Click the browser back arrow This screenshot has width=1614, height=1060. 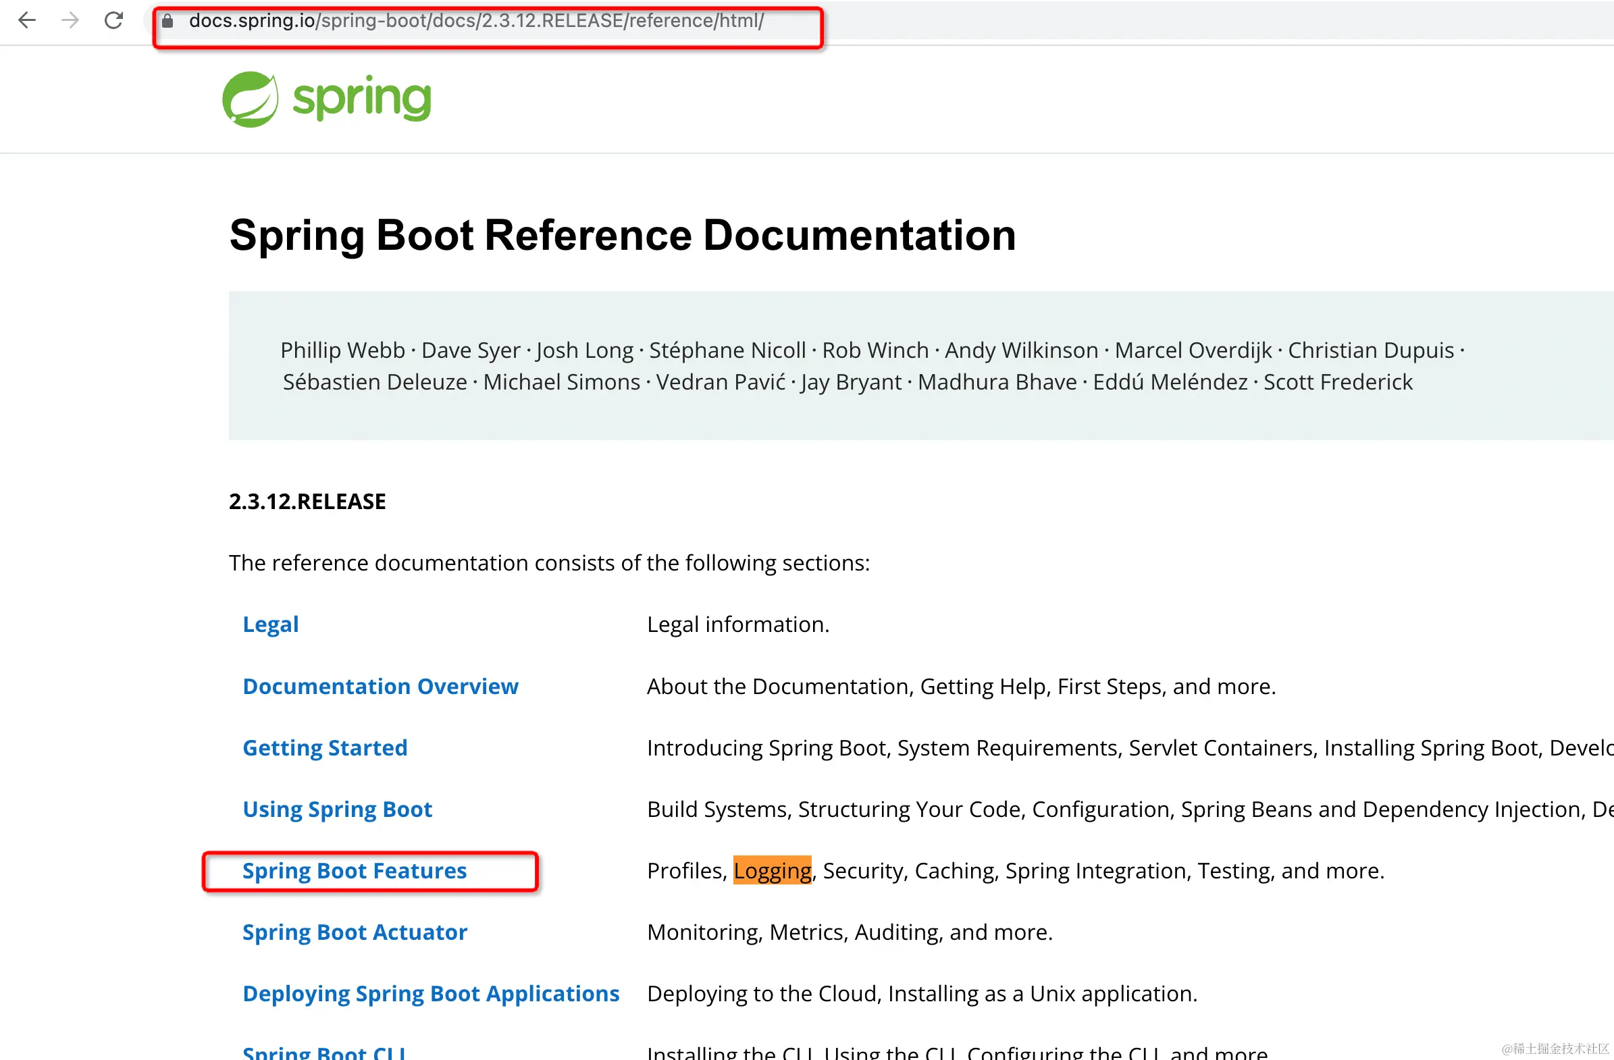[27, 20]
